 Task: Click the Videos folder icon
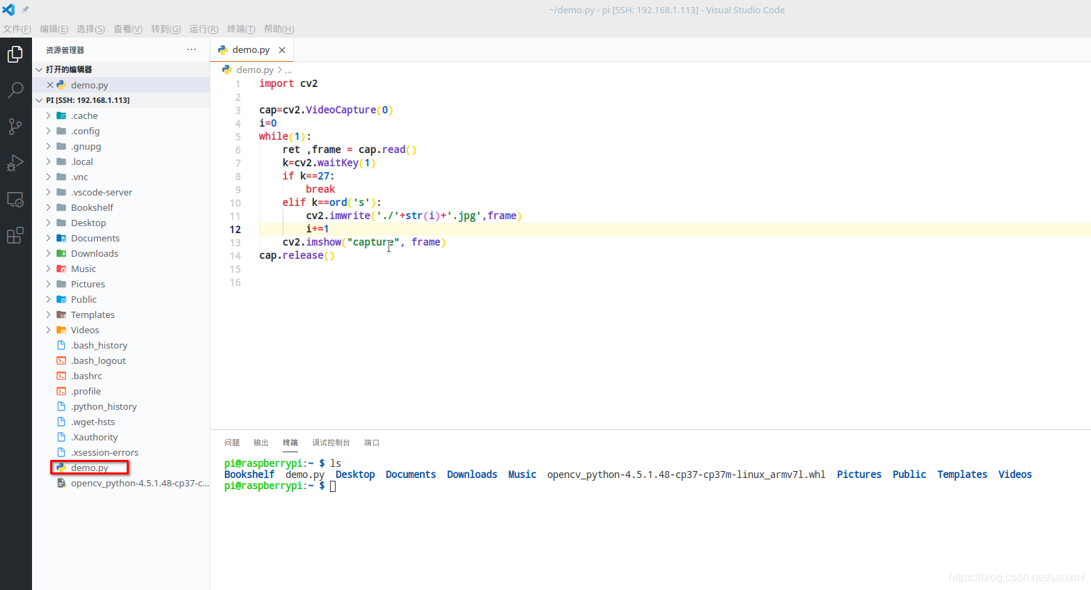pyautogui.click(x=61, y=330)
